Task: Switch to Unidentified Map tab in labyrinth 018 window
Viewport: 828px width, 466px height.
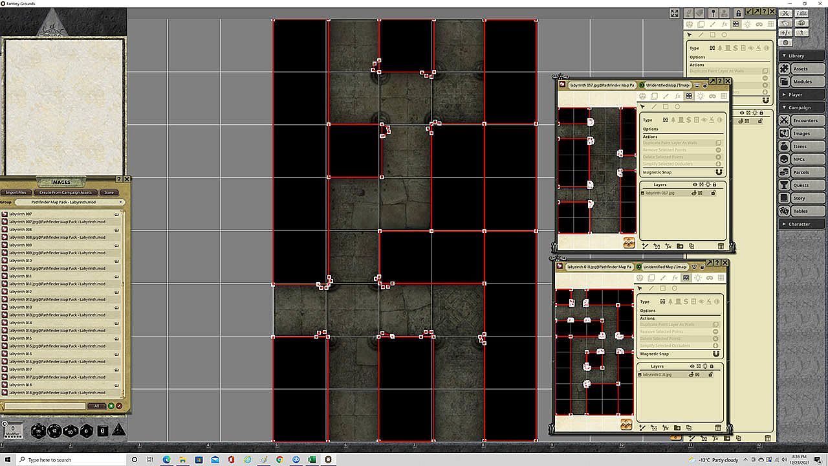Action: 664,267
